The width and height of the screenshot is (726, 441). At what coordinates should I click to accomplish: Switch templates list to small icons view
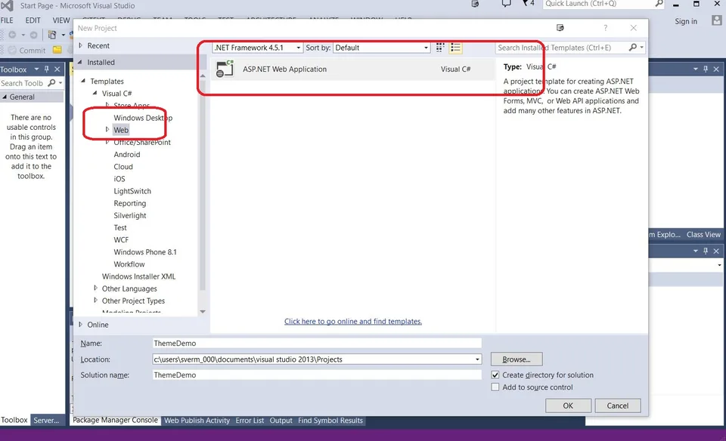coord(440,48)
